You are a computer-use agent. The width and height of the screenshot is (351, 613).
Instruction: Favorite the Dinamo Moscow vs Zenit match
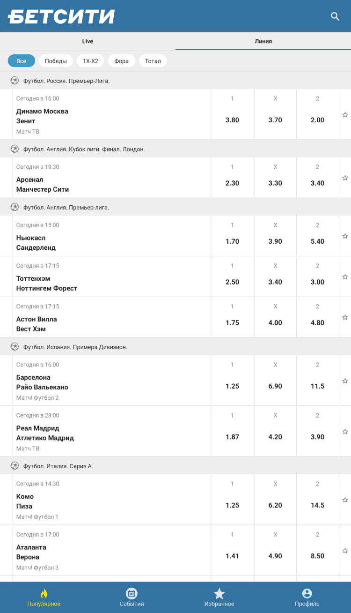[x=345, y=115]
